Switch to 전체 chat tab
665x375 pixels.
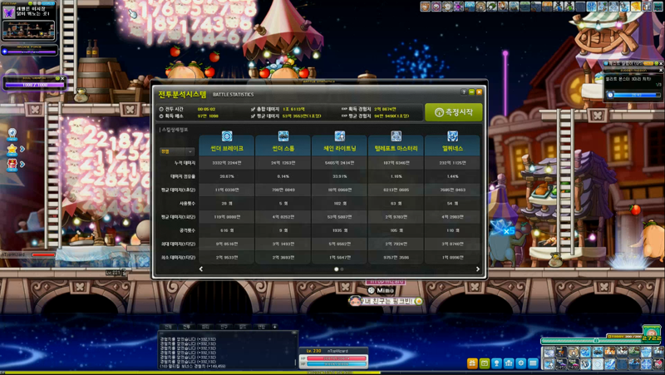pyautogui.click(x=168, y=327)
